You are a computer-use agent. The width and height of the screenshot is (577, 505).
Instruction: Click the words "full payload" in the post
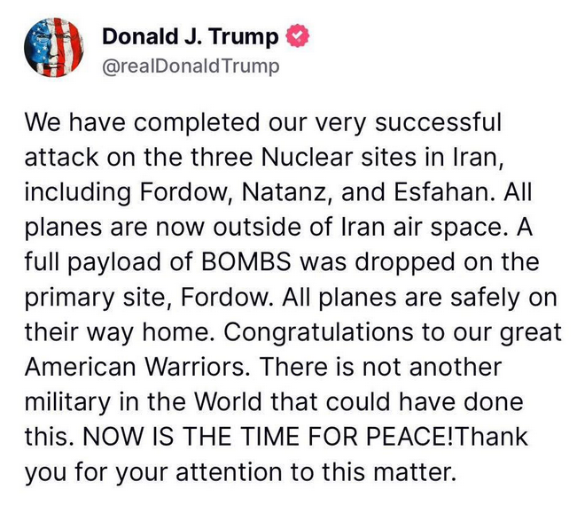coord(89,263)
